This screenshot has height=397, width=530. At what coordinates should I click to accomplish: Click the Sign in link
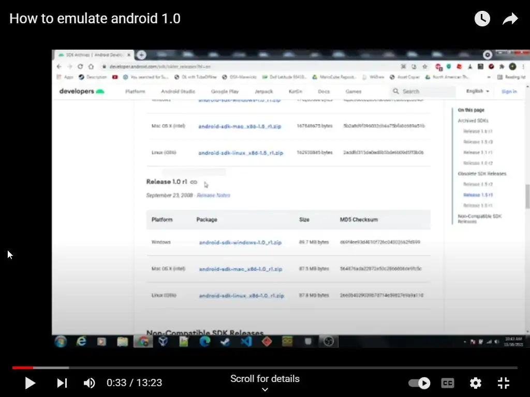point(509,91)
